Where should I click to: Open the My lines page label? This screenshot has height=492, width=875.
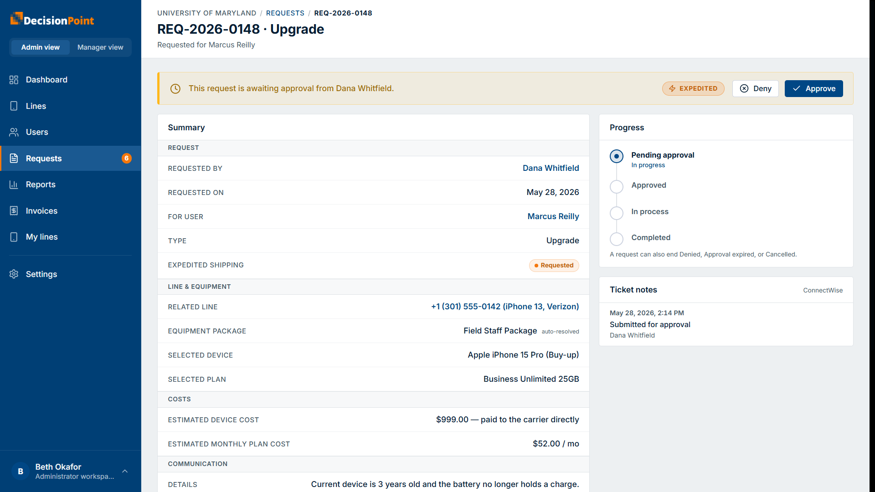click(x=41, y=237)
